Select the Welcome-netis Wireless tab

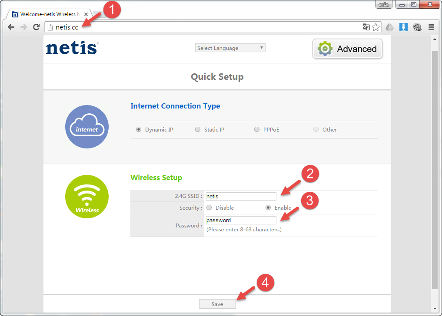pyautogui.click(x=48, y=14)
